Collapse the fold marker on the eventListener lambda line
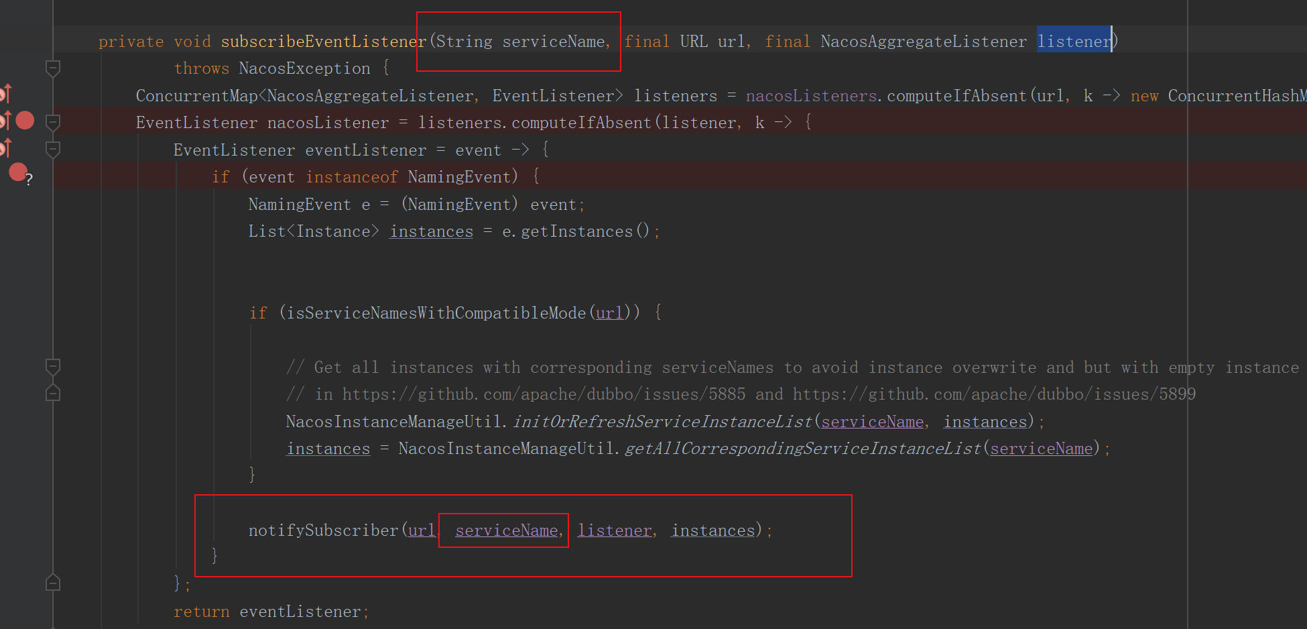Viewport: 1307px width, 629px height. pyautogui.click(x=53, y=149)
